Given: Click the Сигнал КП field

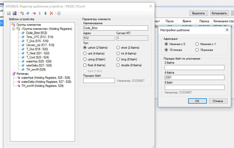Looking at the screenshot, I should (x=132, y=38).
